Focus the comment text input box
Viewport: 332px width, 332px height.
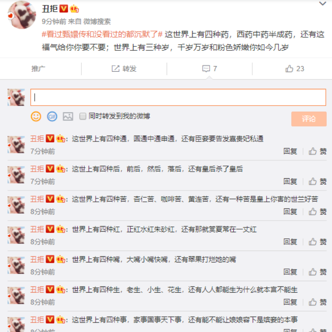click(x=178, y=97)
